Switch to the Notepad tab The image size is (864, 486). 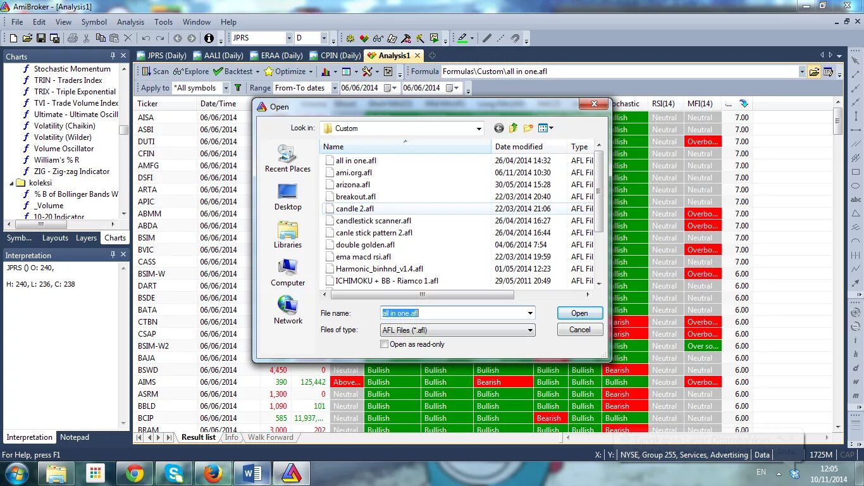pyautogui.click(x=75, y=437)
